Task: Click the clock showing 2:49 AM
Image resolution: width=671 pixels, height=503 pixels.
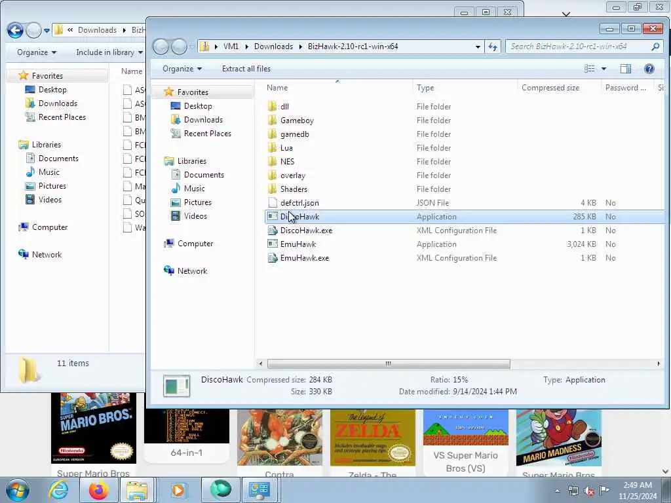Action: [637, 490]
